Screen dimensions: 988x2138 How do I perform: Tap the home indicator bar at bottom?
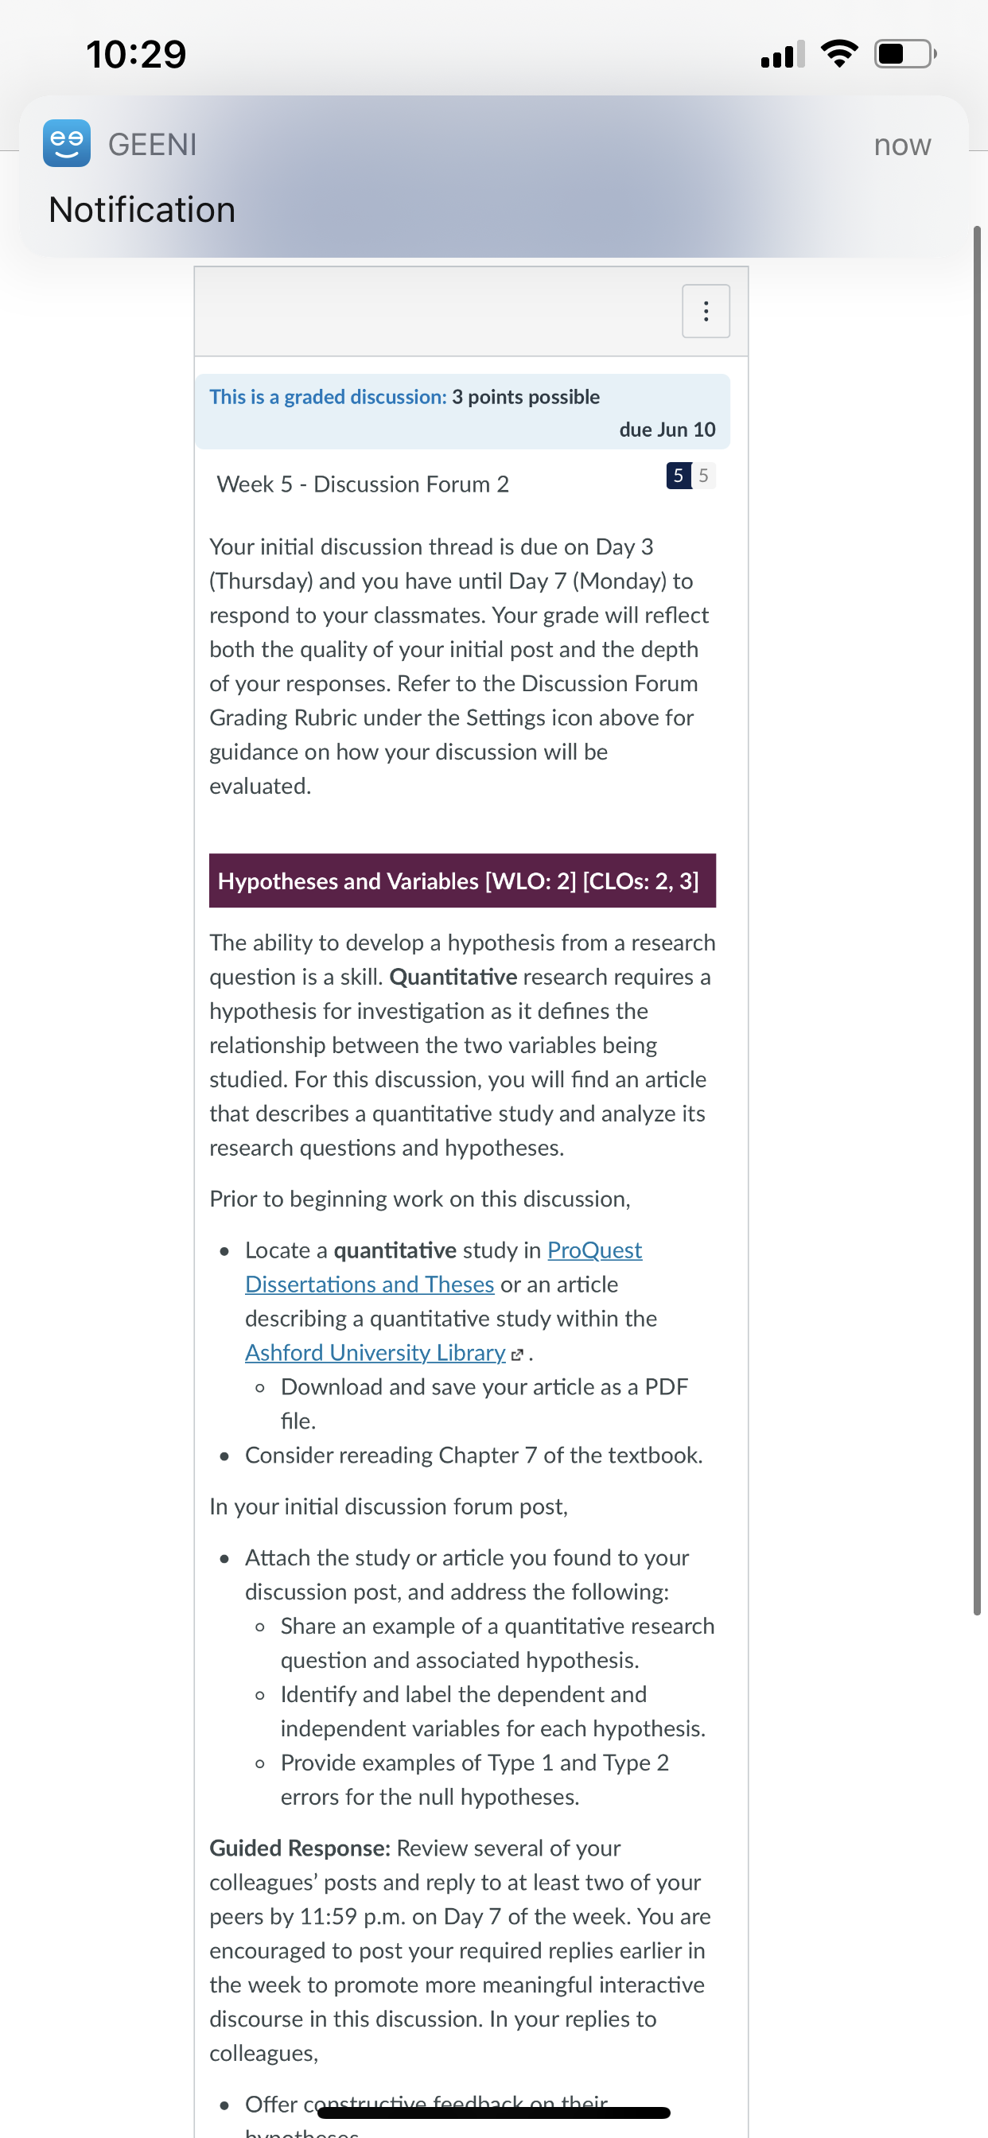[x=494, y=2113]
